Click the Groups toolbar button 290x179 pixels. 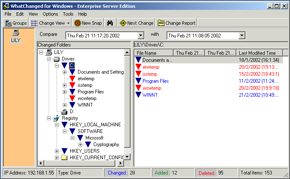tap(16, 23)
